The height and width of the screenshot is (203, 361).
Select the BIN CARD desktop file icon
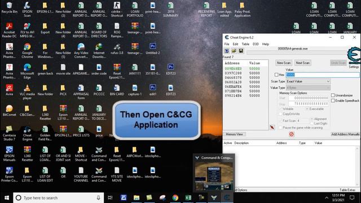coord(117,90)
